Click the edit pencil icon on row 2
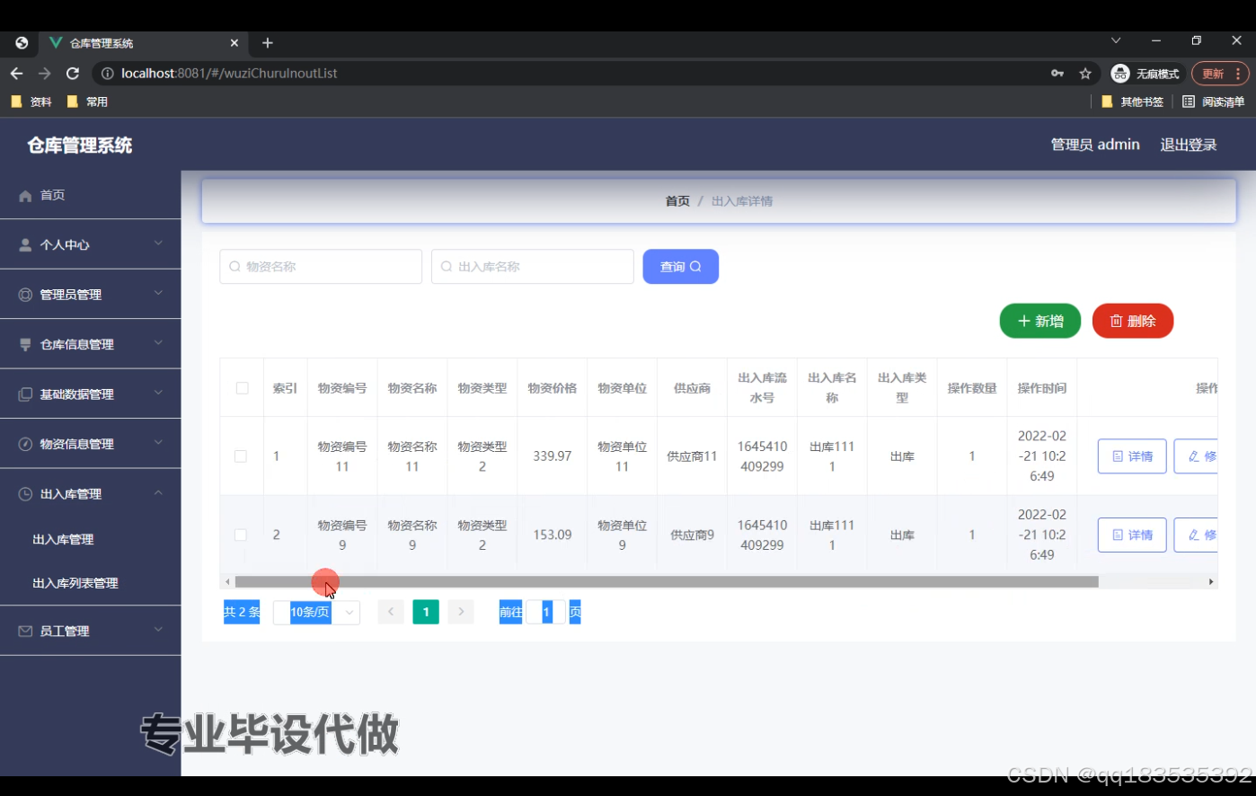Viewport: 1256px width, 796px height. click(x=1196, y=535)
